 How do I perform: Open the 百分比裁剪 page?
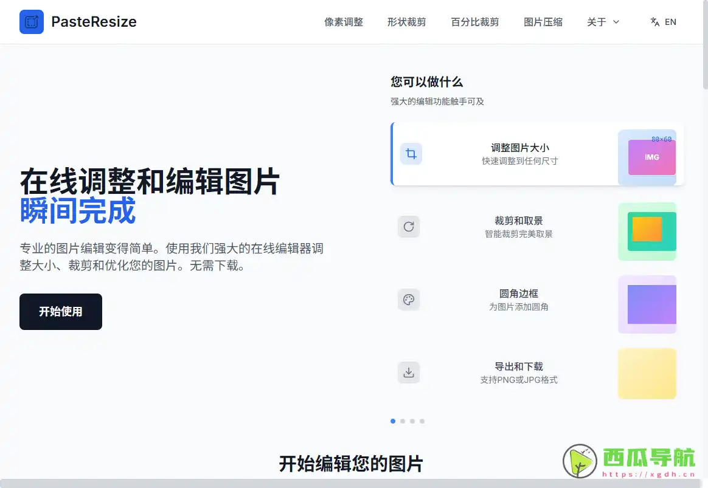(x=474, y=22)
